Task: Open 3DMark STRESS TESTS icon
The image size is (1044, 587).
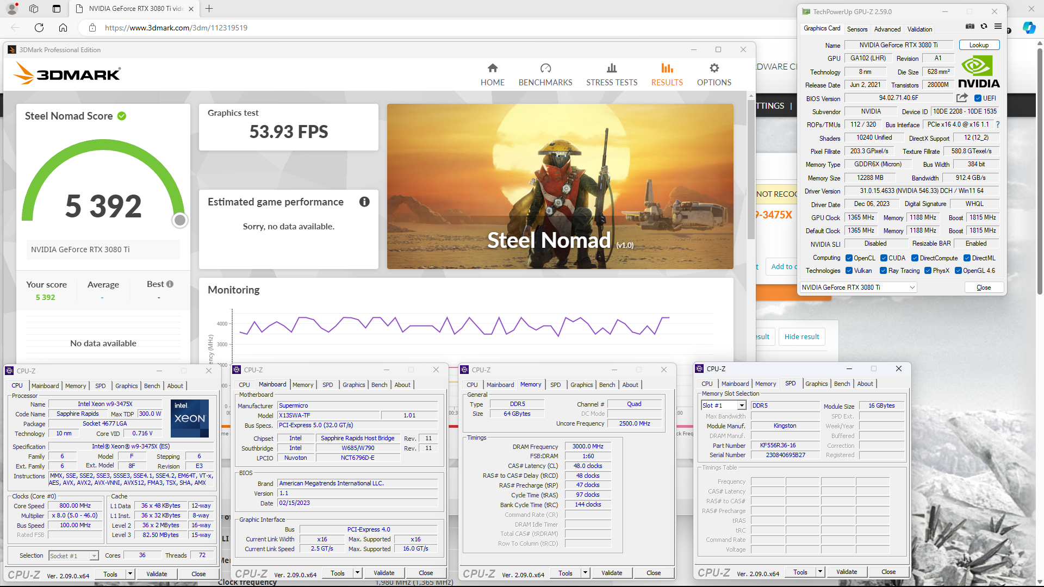Action: 612,68
